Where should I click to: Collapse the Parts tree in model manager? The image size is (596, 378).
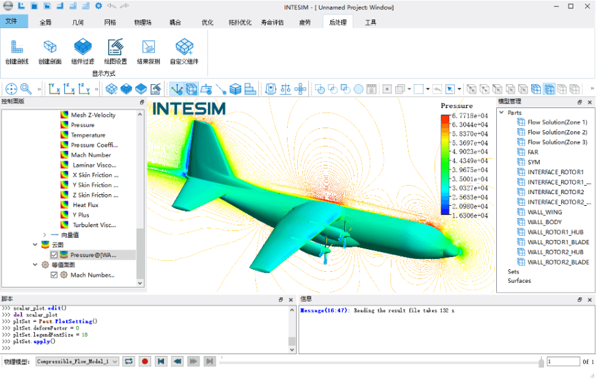coord(501,113)
